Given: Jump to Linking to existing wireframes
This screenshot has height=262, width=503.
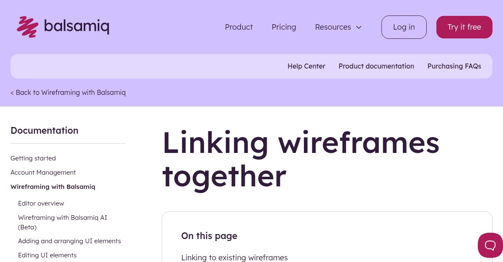Looking at the screenshot, I should click(x=234, y=257).
